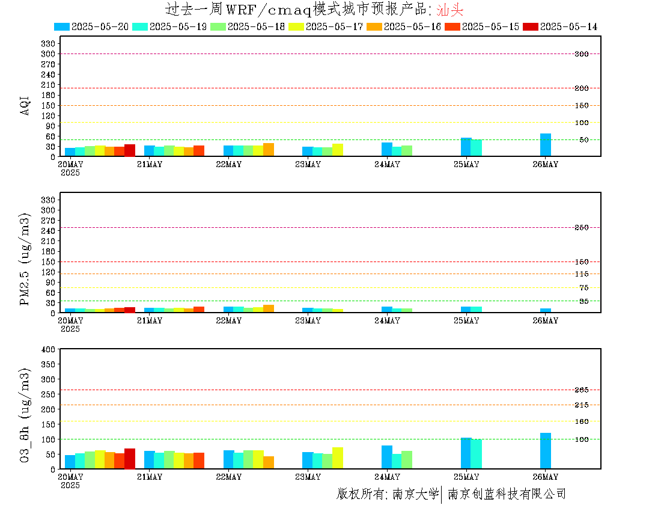Click the WRF/cmaq text in the chart title
Screen dimensions: 661x511
point(268,9)
